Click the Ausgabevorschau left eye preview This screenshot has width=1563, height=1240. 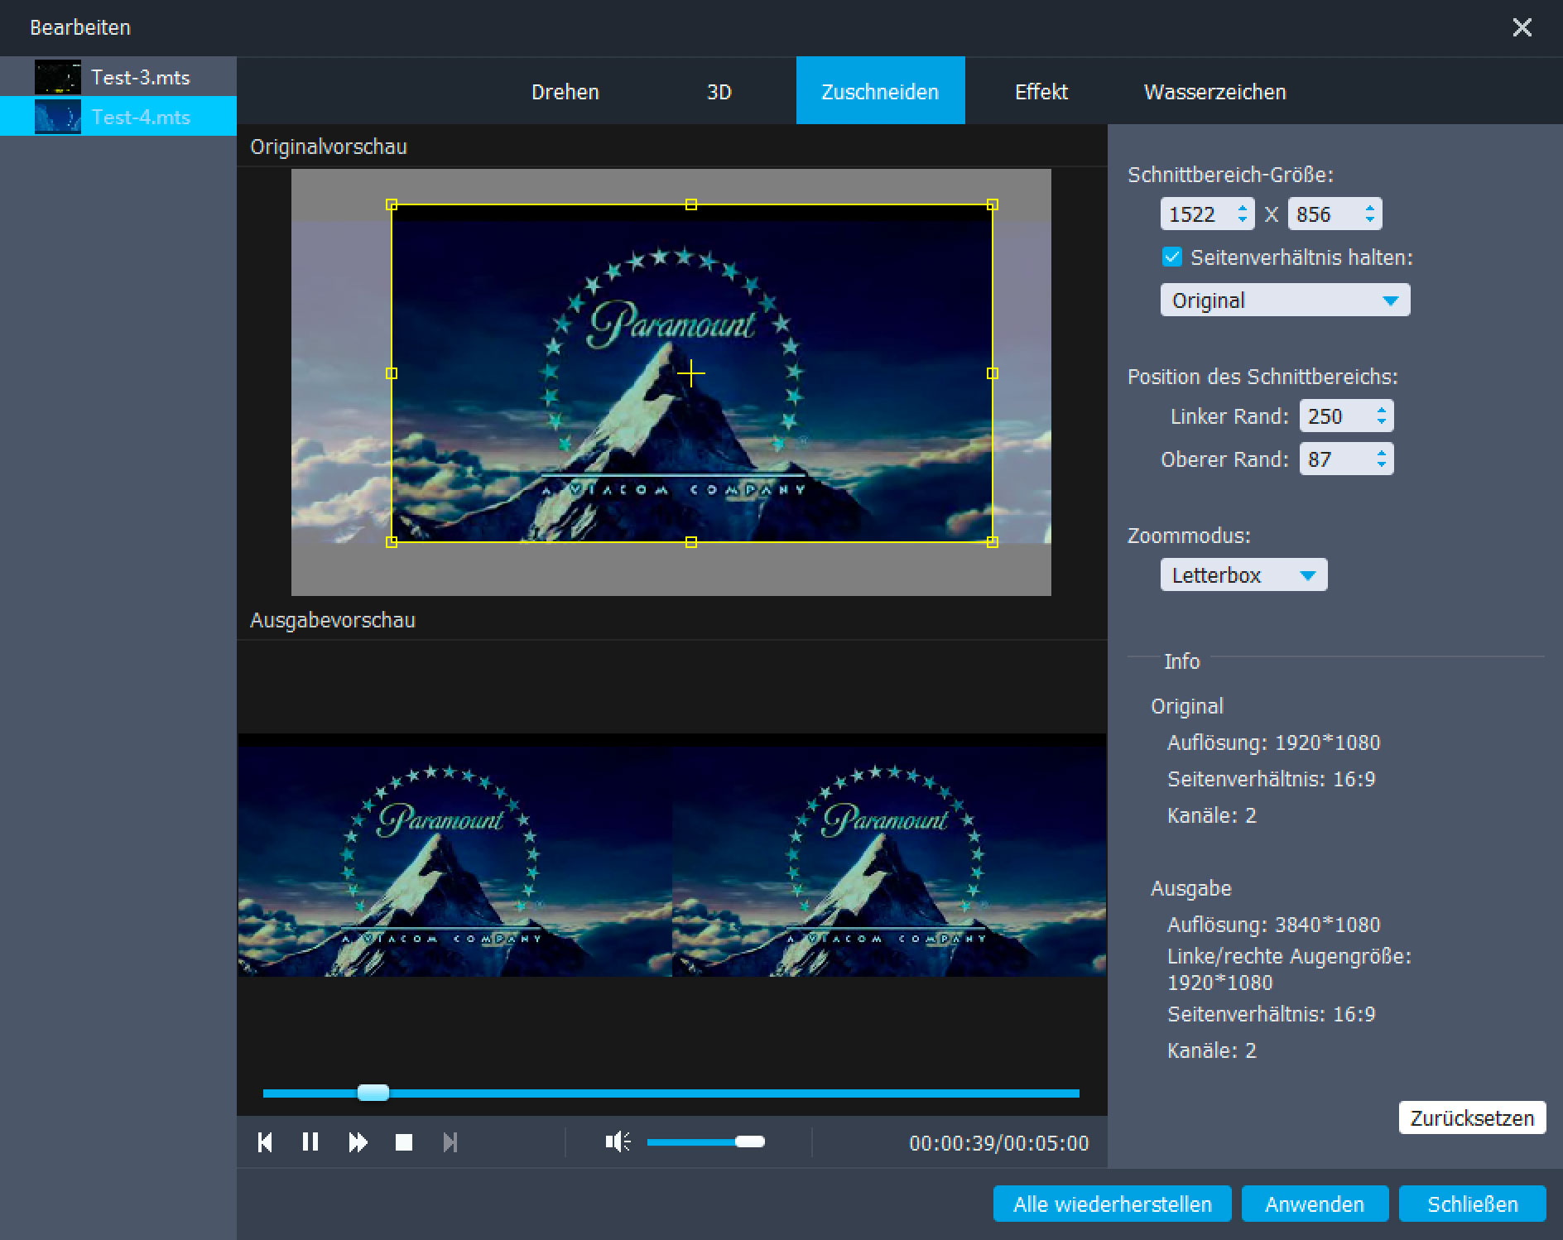click(454, 854)
